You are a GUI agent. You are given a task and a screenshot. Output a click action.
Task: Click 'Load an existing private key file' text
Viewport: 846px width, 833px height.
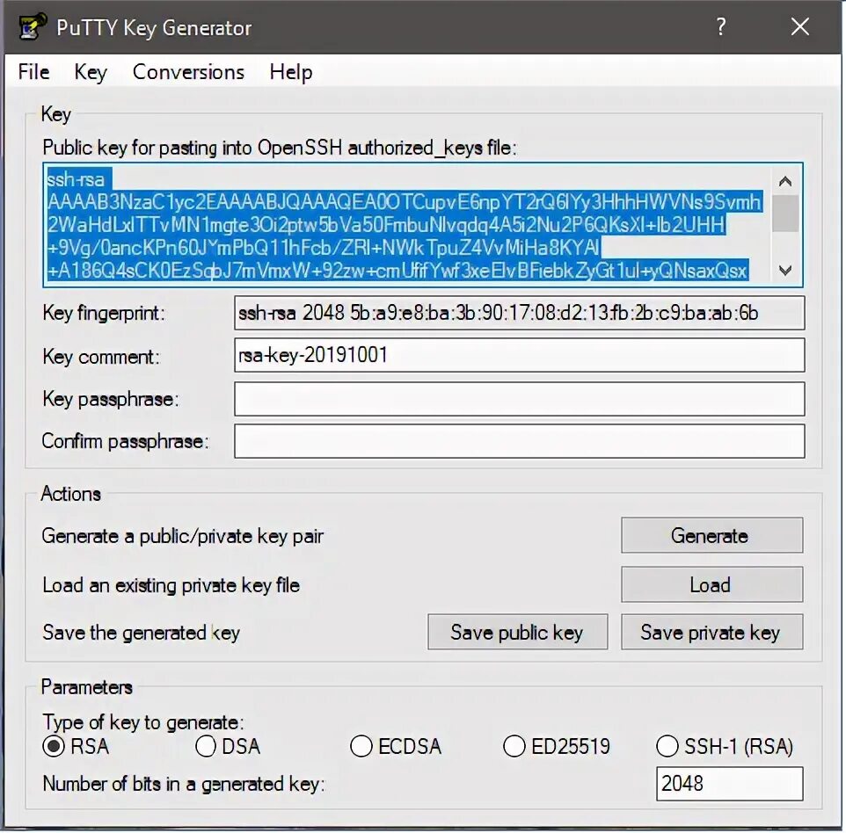coord(171,585)
